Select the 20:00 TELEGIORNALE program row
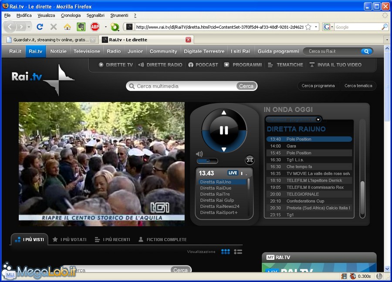The height and width of the screenshot is (282, 392). click(x=309, y=194)
